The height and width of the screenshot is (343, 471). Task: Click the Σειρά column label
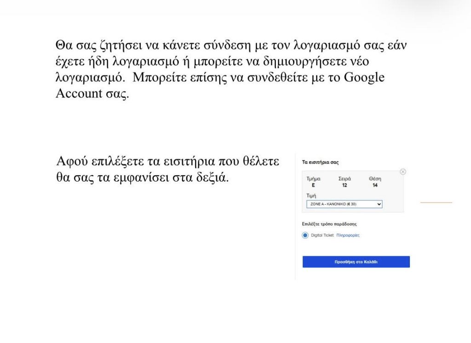[x=345, y=179]
